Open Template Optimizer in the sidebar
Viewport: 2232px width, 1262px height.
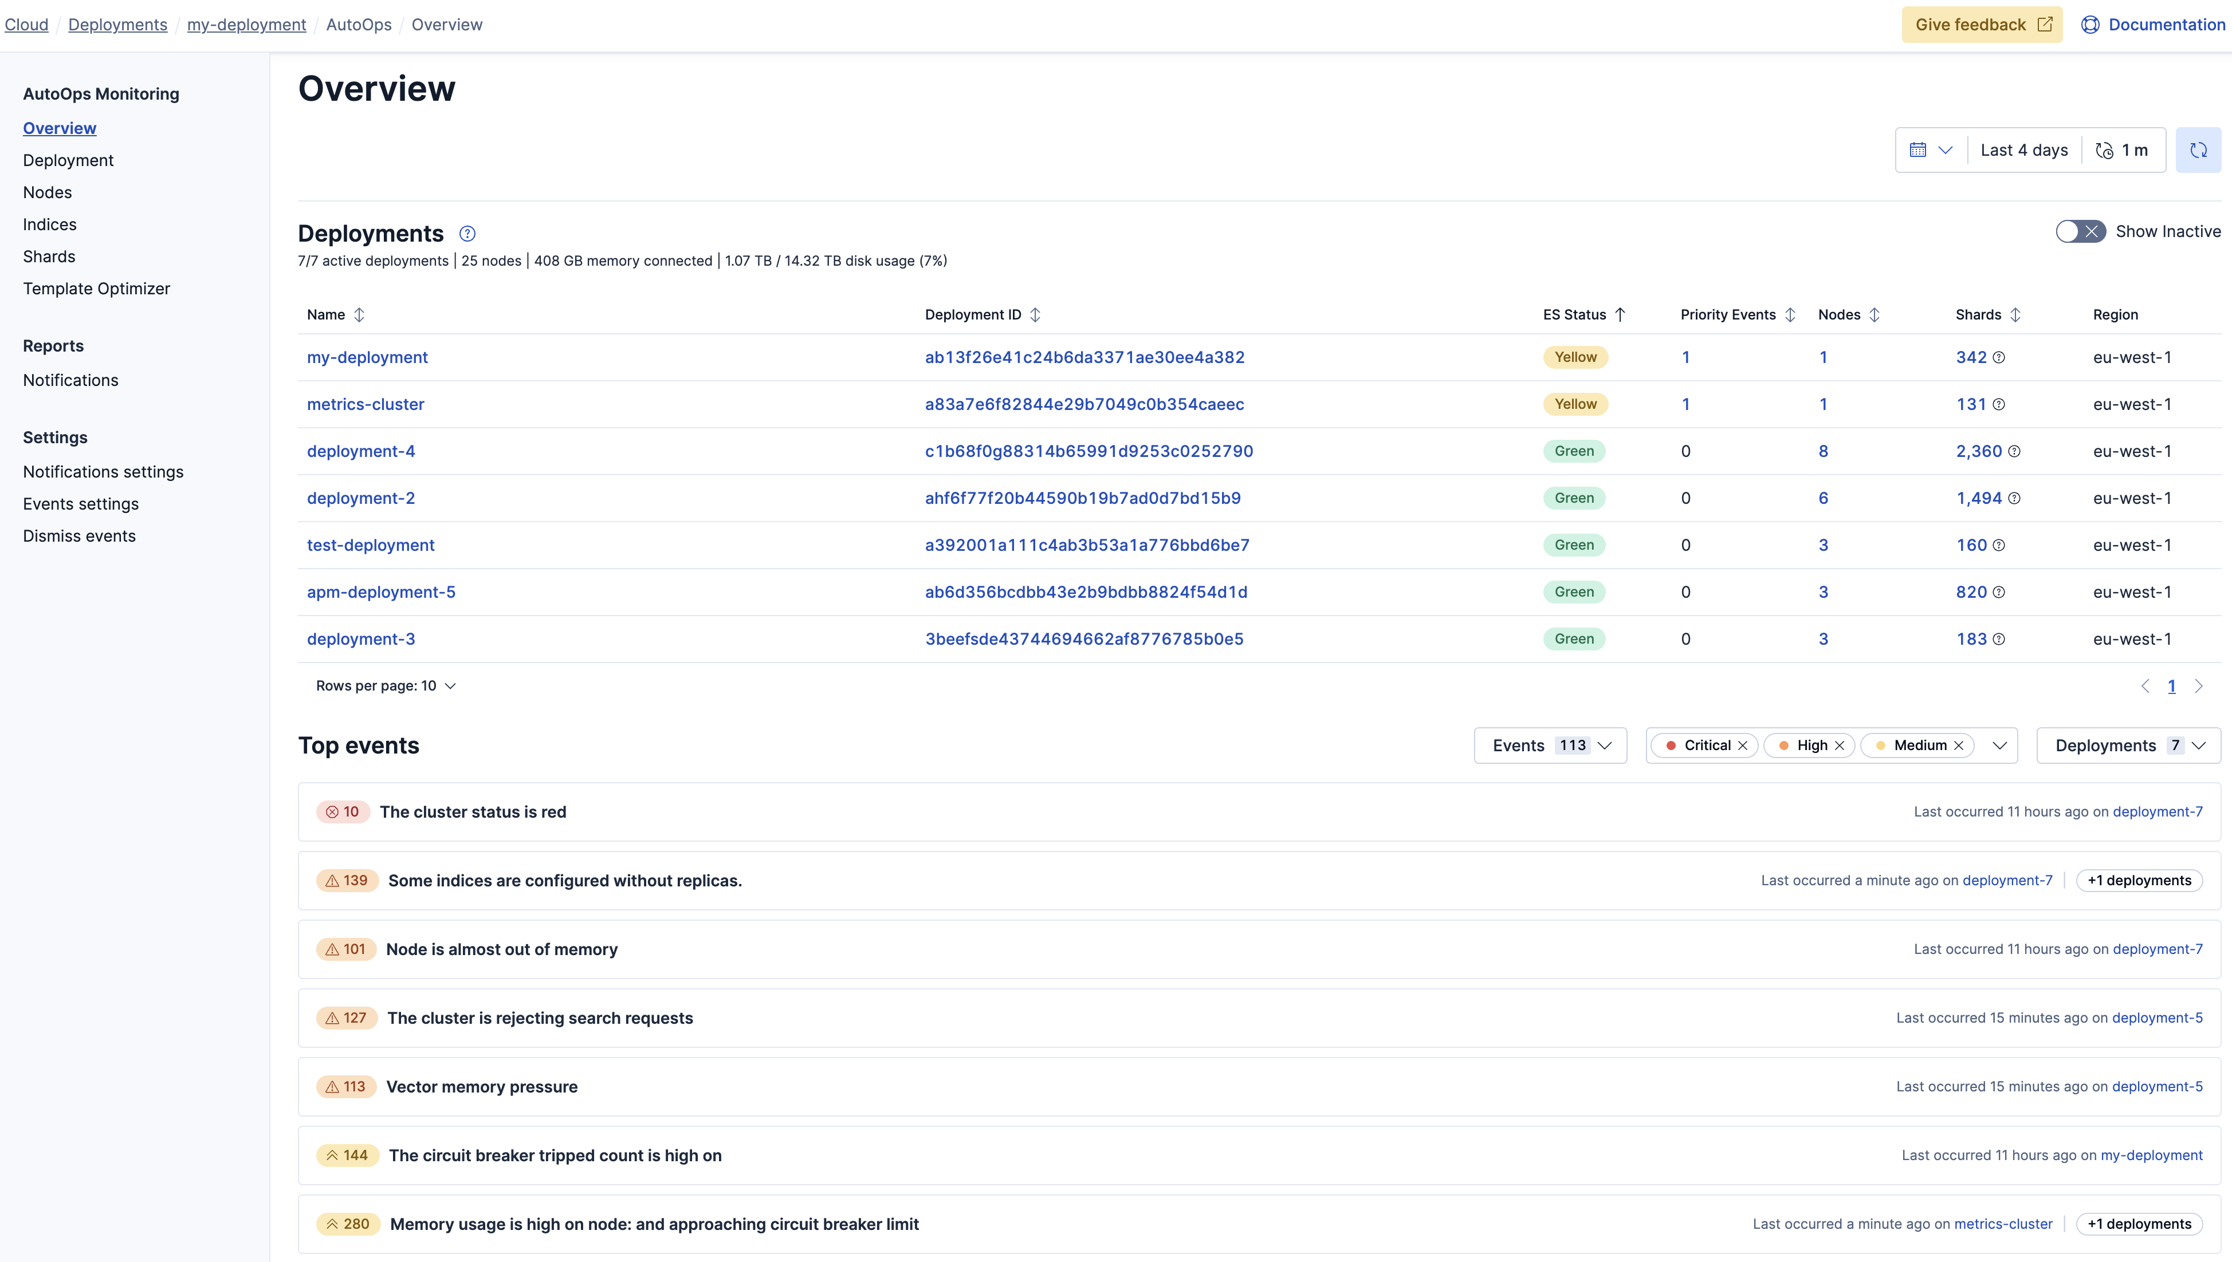point(96,289)
